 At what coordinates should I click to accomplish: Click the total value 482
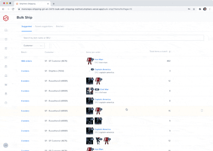[x=169, y=61]
